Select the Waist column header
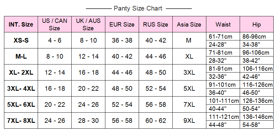The image size is (278, 137). tap(223, 24)
